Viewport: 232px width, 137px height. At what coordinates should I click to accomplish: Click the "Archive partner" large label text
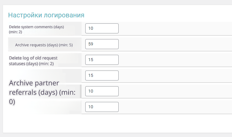point(34,83)
